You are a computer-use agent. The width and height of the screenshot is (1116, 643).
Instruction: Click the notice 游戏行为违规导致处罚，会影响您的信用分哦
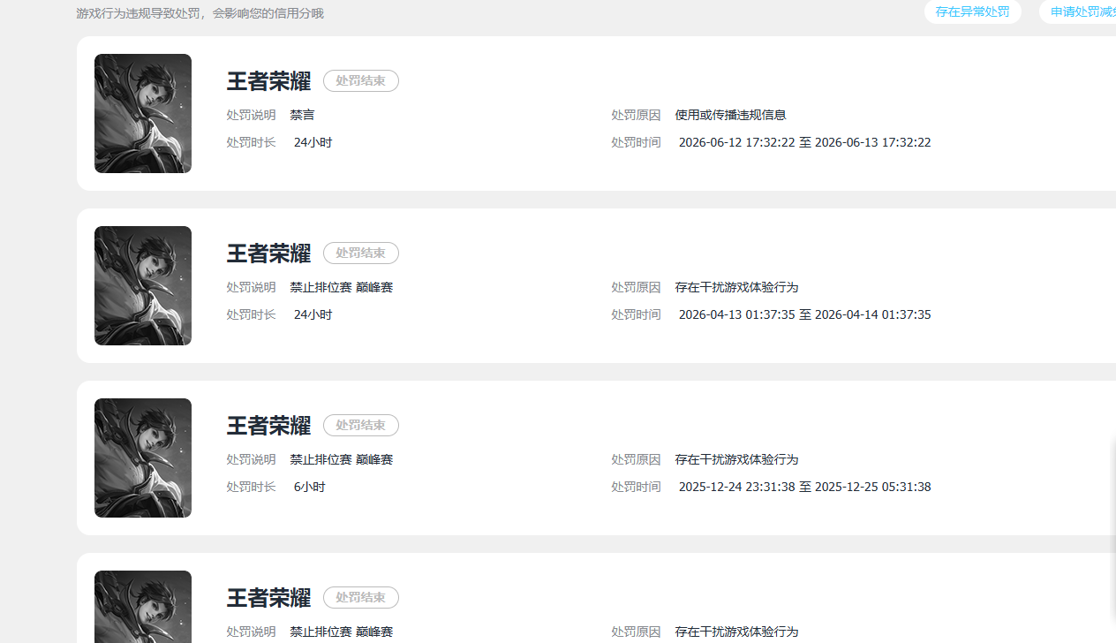pos(200,13)
